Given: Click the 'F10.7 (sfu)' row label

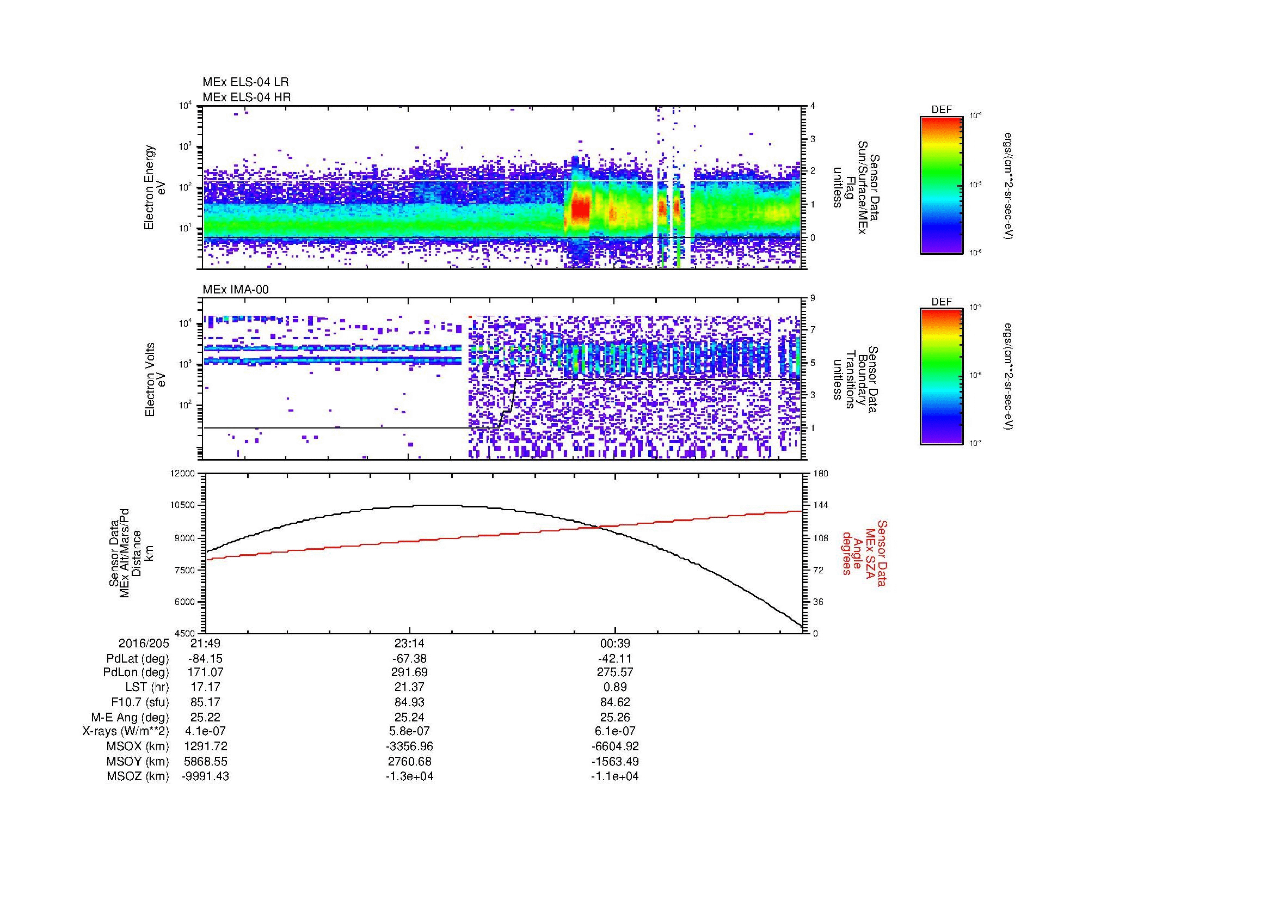Looking at the screenshot, I should click(x=140, y=702).
